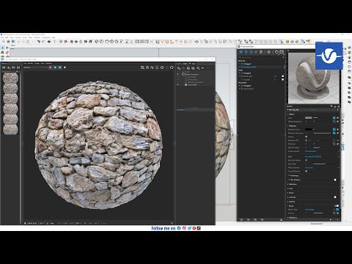
Task: Start render with the teapot icon
Action: [x=276, y=52]
